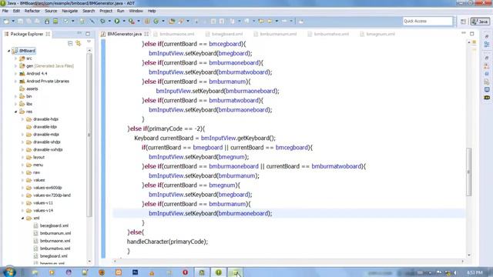The image size is (493, 277).
Task: Expand the src folder
Action: click(x=15, y=58)
